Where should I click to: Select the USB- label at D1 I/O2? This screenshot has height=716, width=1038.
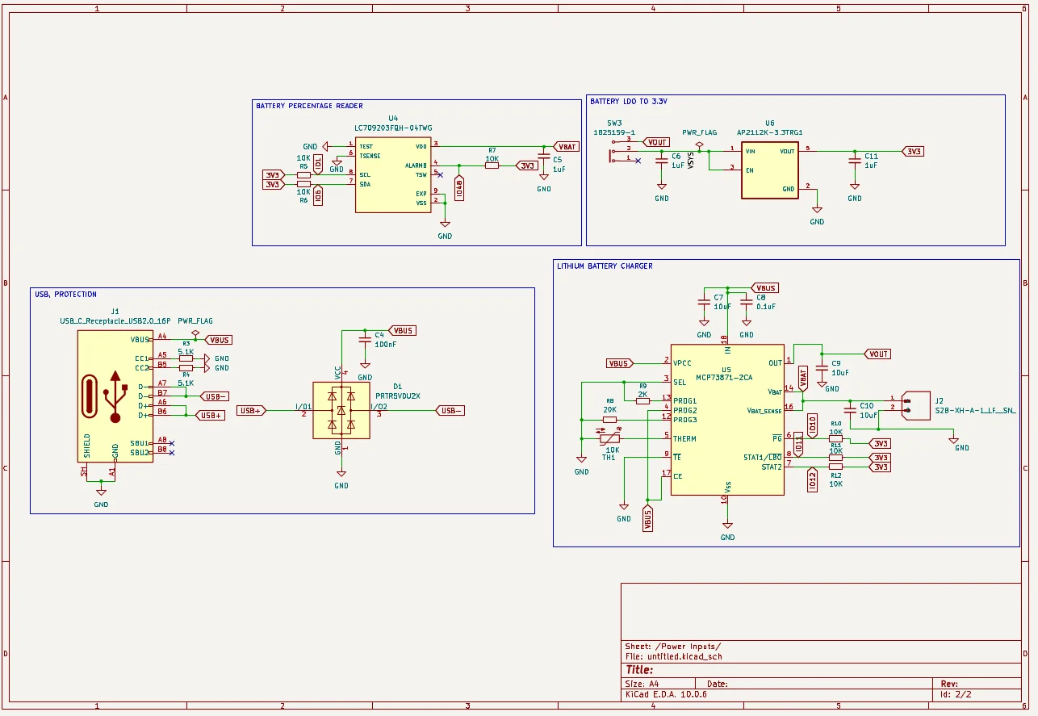pos(451,411)
